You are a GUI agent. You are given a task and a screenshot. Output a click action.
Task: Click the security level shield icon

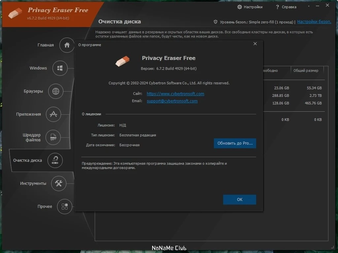coord(215,22)
